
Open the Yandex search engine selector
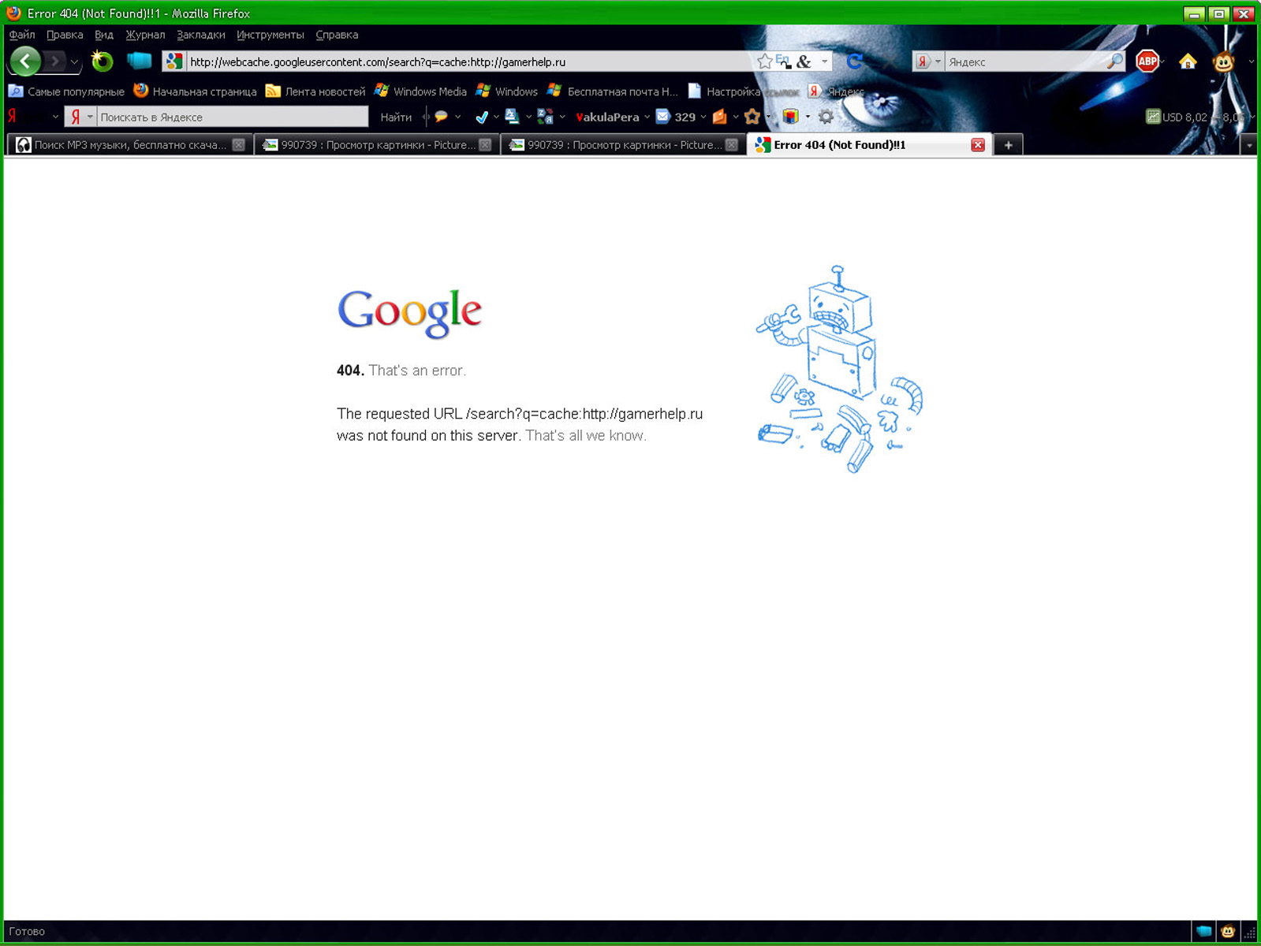928,61
